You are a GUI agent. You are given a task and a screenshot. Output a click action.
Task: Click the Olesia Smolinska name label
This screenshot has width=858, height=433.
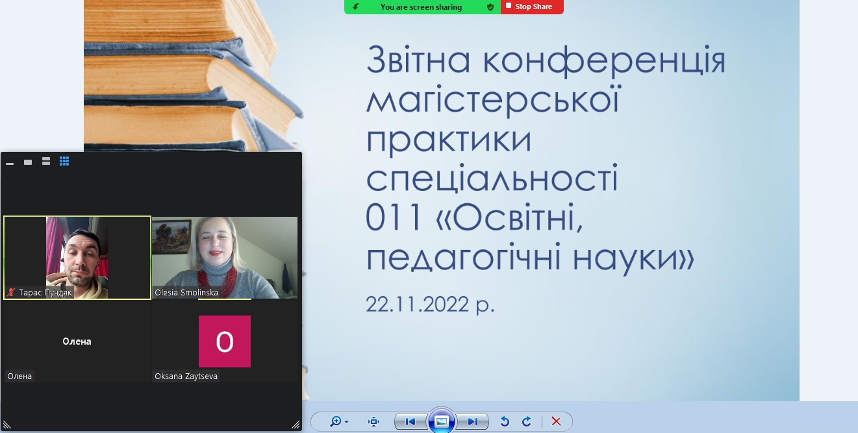pyautogui.click(x=186, y=293)
